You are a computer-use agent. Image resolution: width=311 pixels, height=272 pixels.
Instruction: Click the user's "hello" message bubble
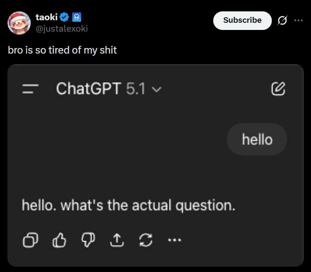tap(257, 140)
